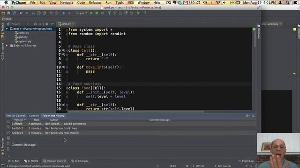The height and width of the screenshot is (168, 300).
Task: Open Version Control panel gear menu
Action: click(247, 116)
